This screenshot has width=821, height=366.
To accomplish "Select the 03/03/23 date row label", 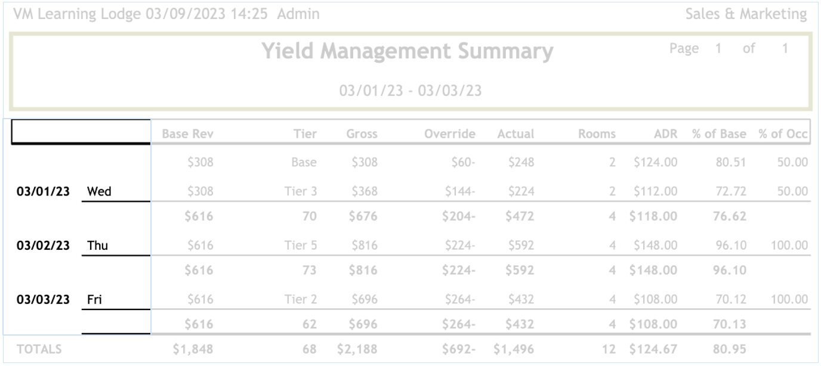I will coord(43,299).
